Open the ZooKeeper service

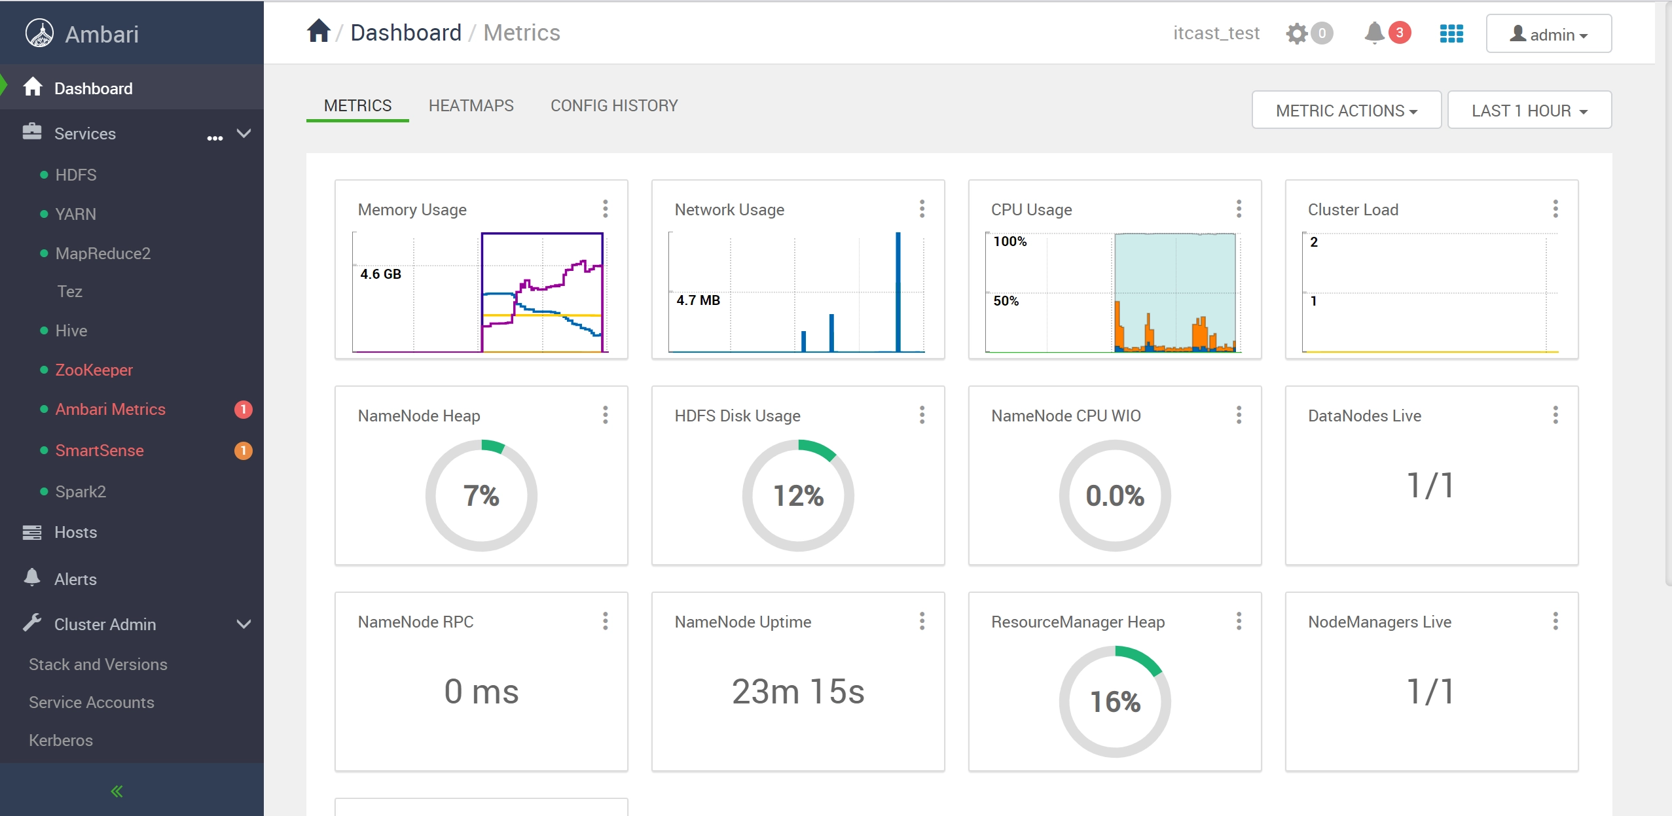pos(94,370)
